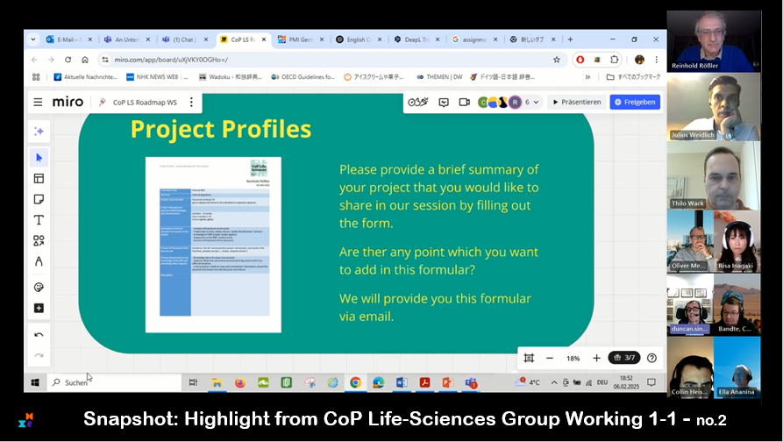Select the pen drawing tool
This screenshot has width=783, height=442.
(39, 261)
